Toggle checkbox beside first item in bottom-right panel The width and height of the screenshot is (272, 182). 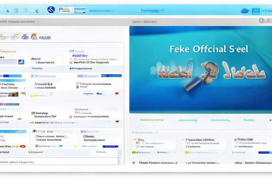(137, 143)
